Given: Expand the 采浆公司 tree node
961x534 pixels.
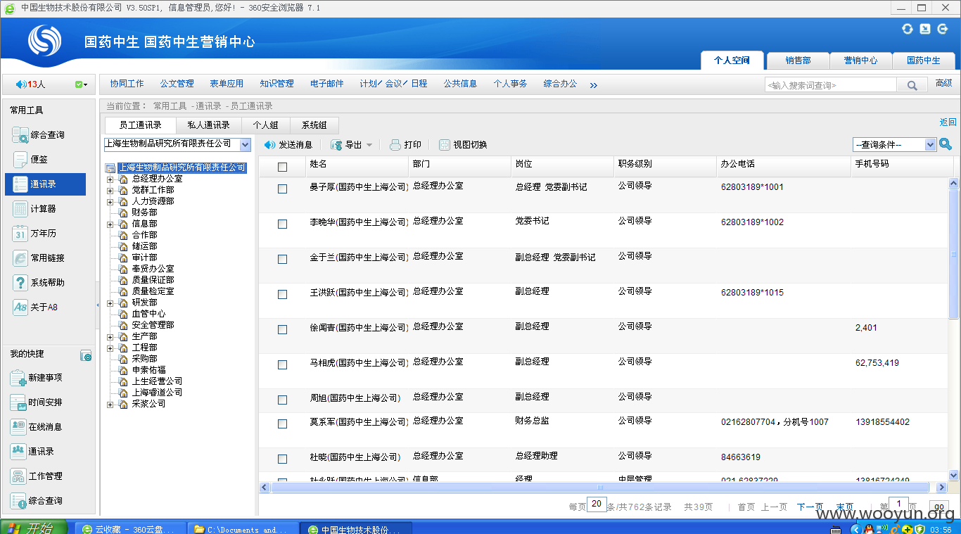Looking at the screenshot, I should [x=110, y=404].
